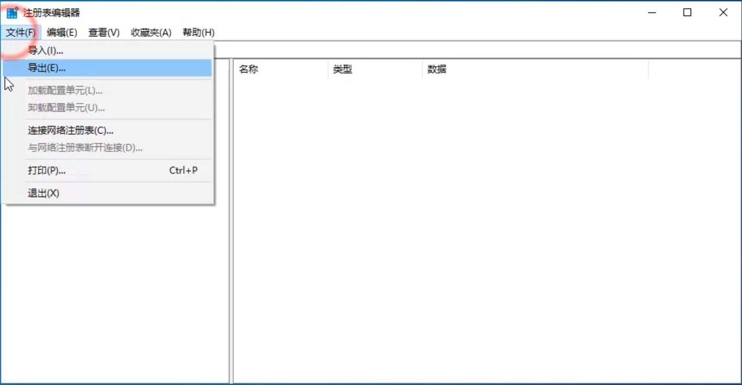The image size is (742, 385).
Task: Sort by the 数据 column header
Action: pos(435,69)
